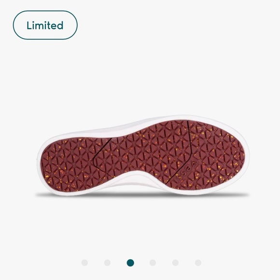Click the shadow beneath the shoe
The height and width of the screenshot is (280, 280).
143,195
